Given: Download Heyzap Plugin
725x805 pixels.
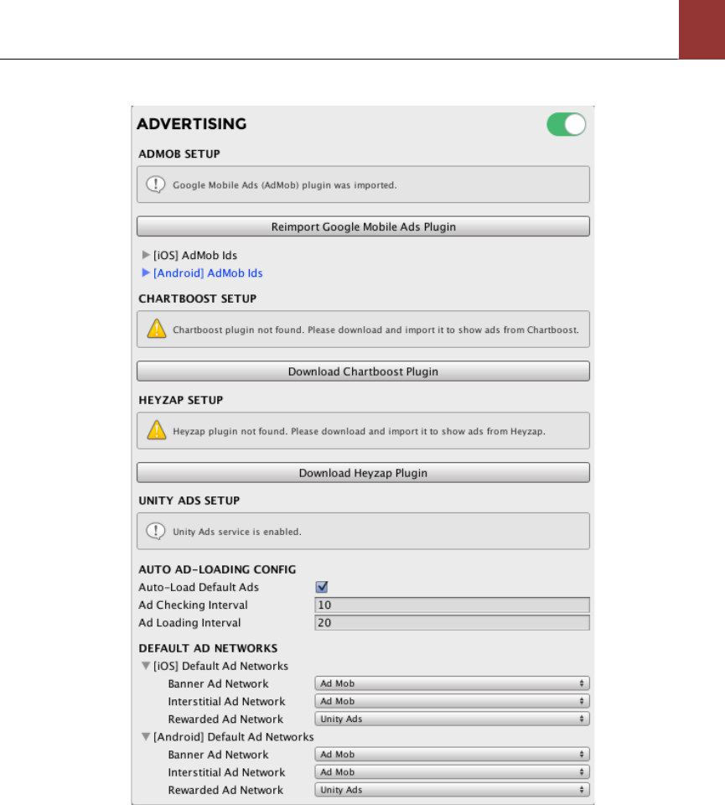Looking at the screenshot, I should (363, 473).
